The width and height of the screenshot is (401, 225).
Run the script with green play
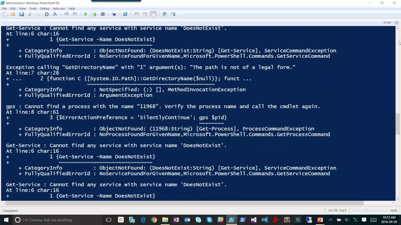pos(86,14)
